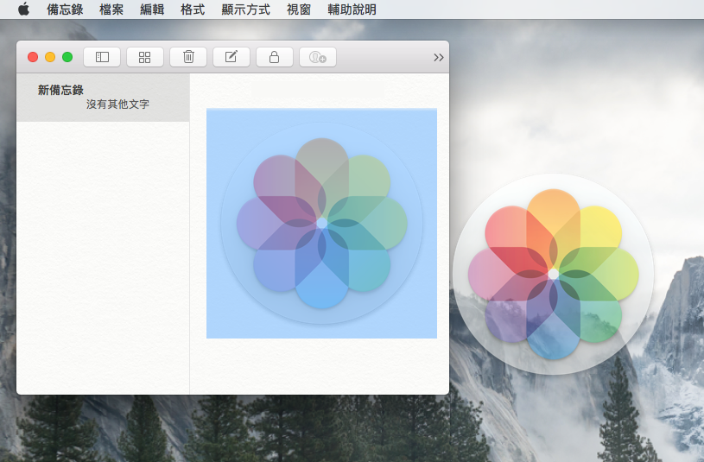The image size is (704, 462).
Task: Zoom the Notes window with green button
Action: [67, 57]
